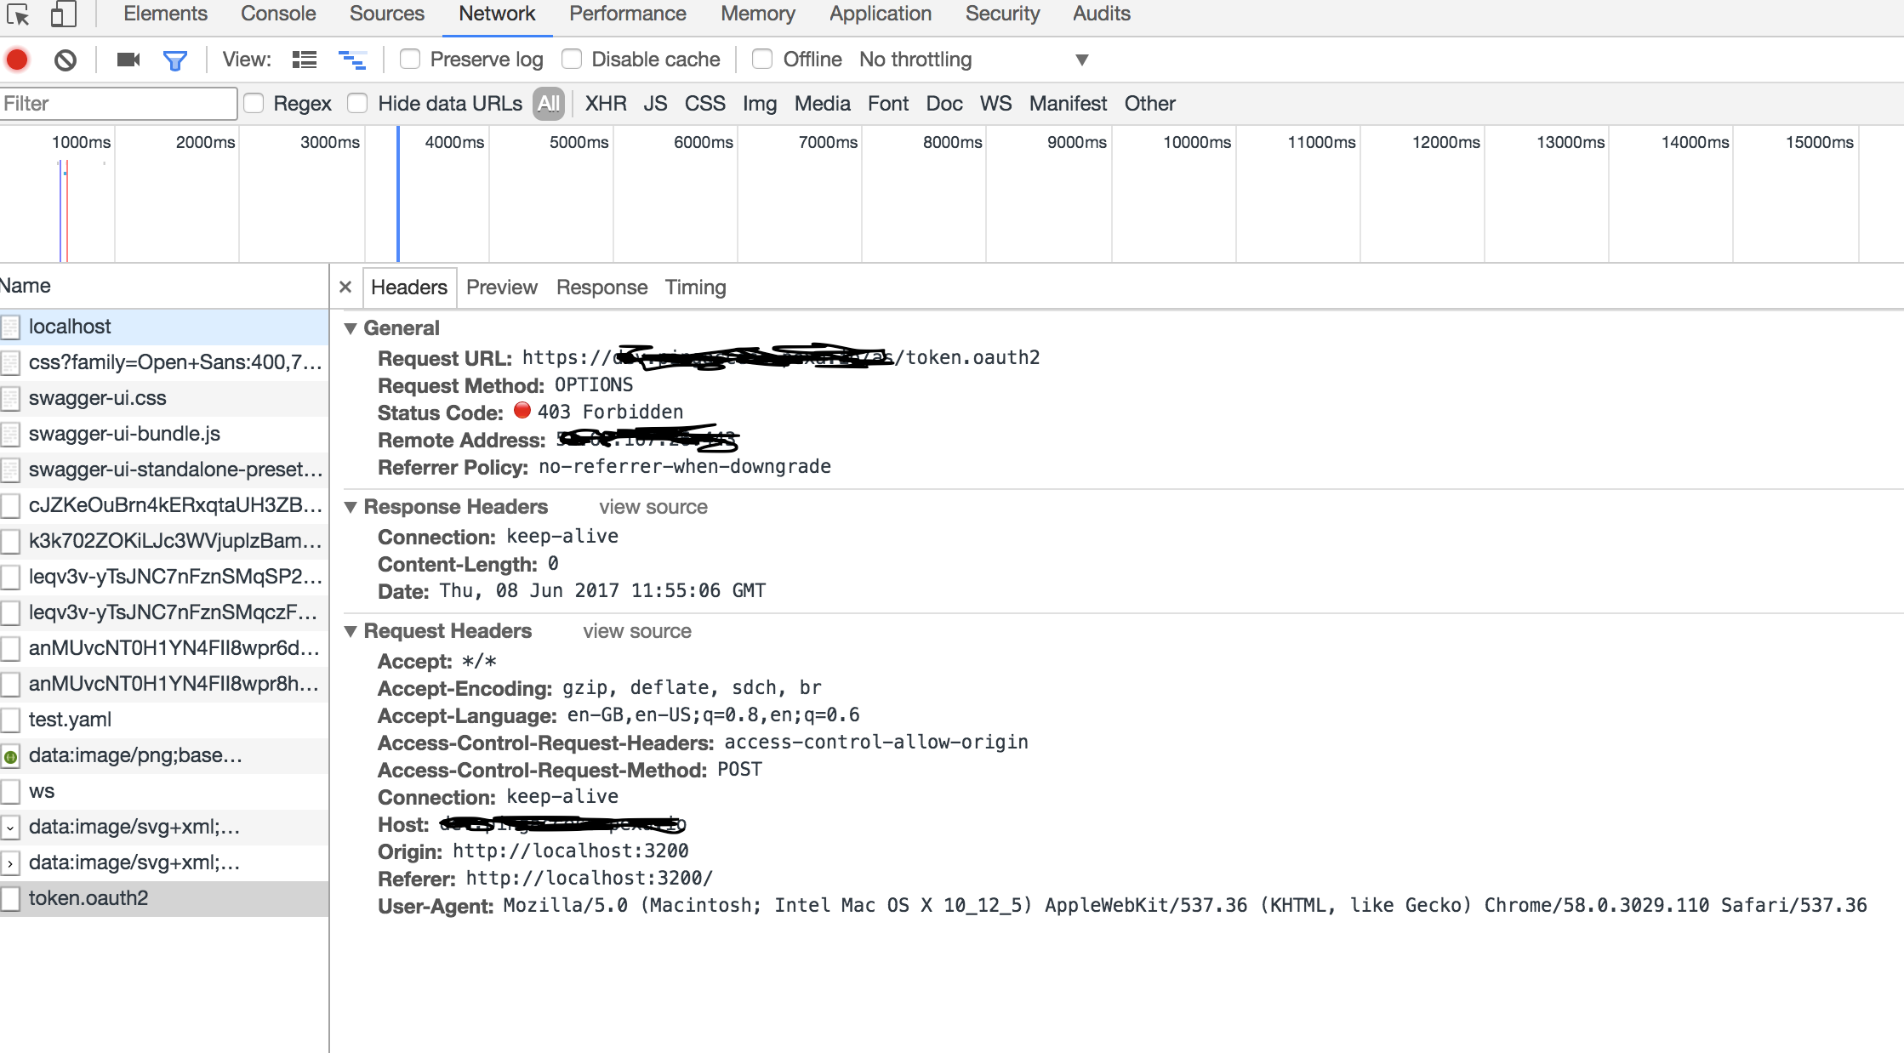Viewport: 1904px width, 1053px height.
Task: Click the Filter text input field
Action: (117, 104)
